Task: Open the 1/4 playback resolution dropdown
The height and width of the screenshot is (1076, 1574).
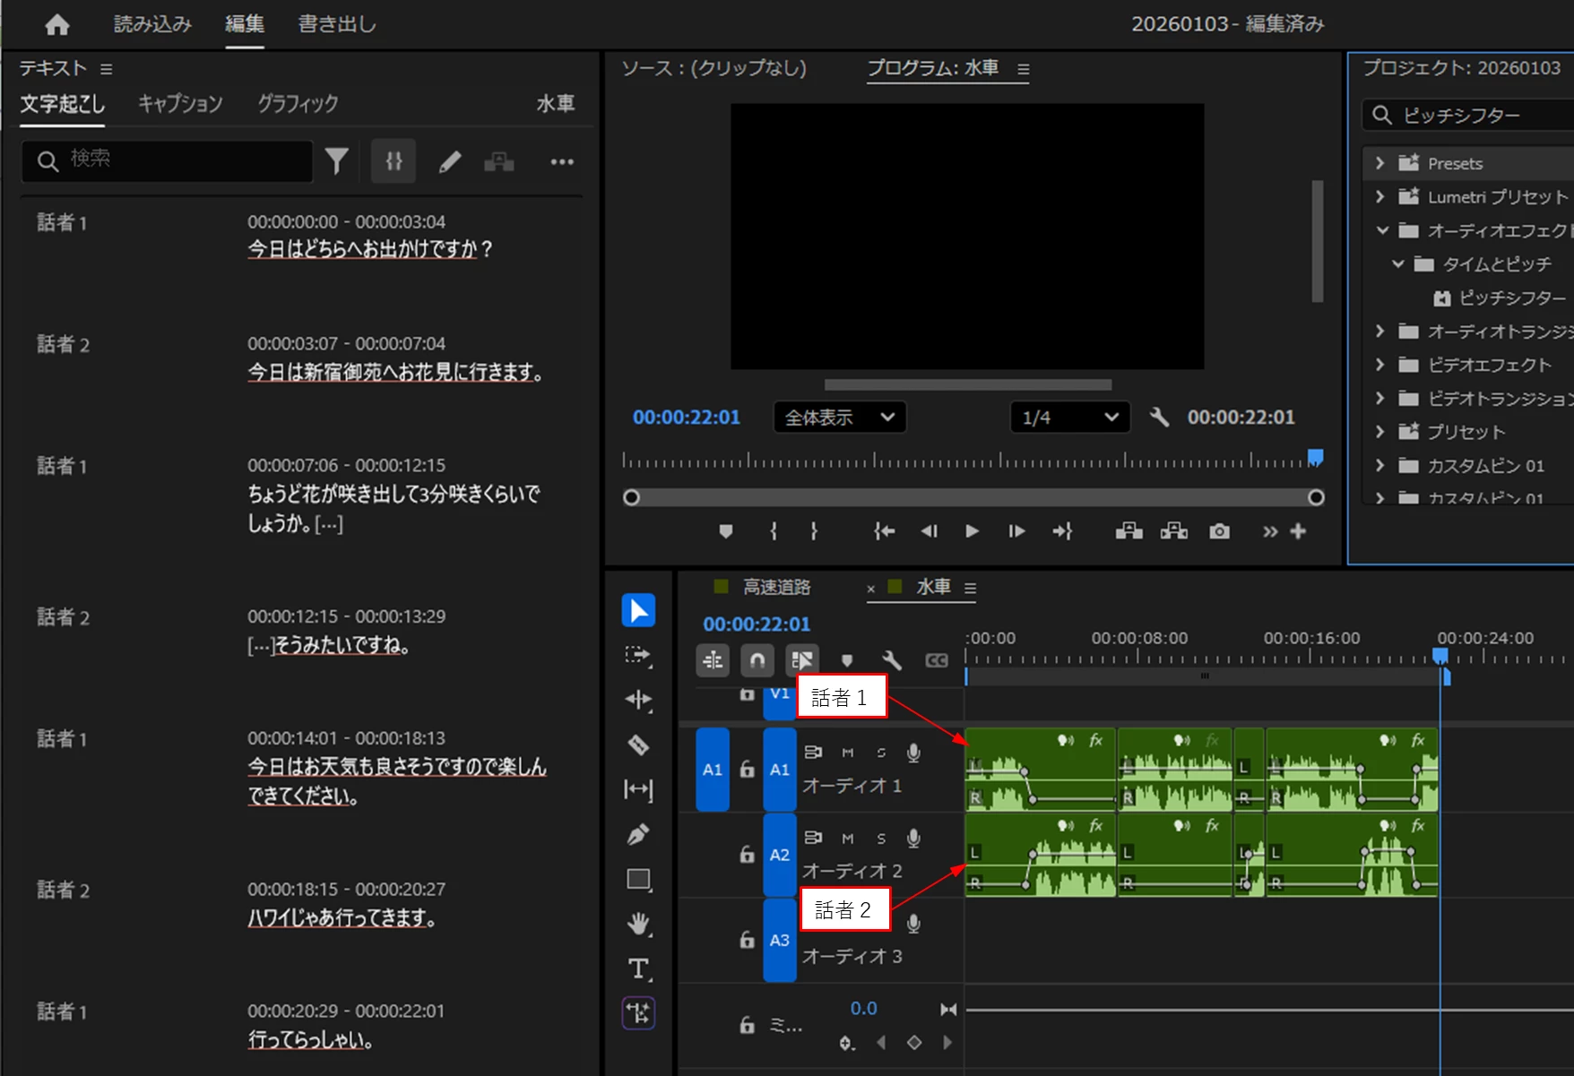Action: click(1070, 417)
